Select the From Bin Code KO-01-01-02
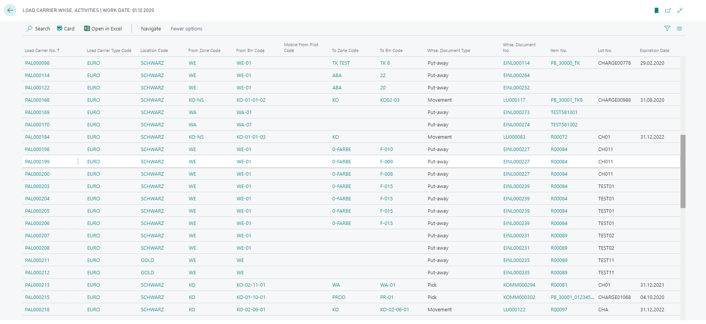The width and height of the screenshot is (706, 324). (x=251, y=100)
